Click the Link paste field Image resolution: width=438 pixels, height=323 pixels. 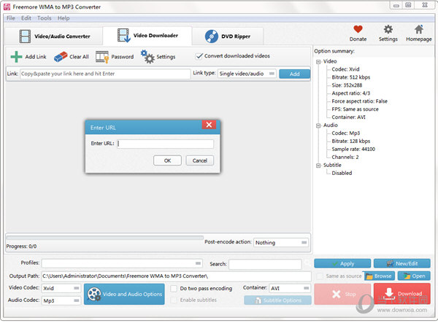[x=105, y=74]
